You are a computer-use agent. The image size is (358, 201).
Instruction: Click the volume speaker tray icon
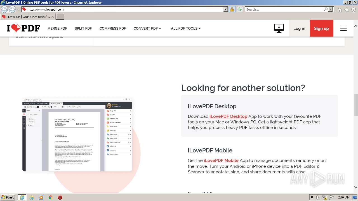[x=318, y=197]
